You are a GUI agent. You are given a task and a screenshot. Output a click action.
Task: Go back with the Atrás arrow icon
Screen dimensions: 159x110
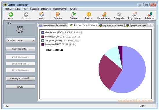[11, 14]
